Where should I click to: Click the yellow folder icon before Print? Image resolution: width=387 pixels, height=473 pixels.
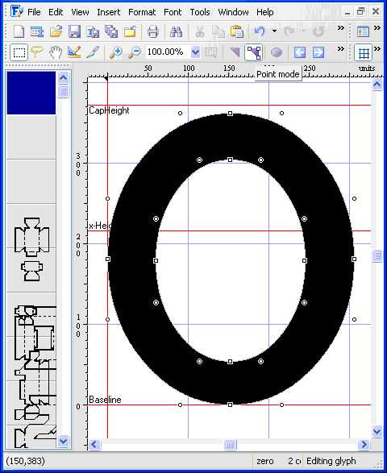[x=130, y=31]
